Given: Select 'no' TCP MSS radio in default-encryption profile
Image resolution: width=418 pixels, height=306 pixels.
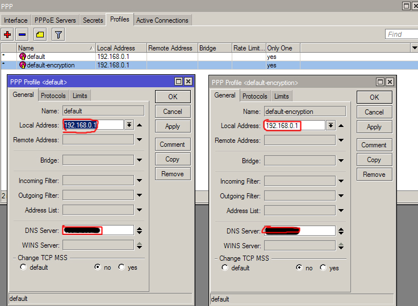Looking at the screenshot, I should pyautogui.click(x=299, y=267).
